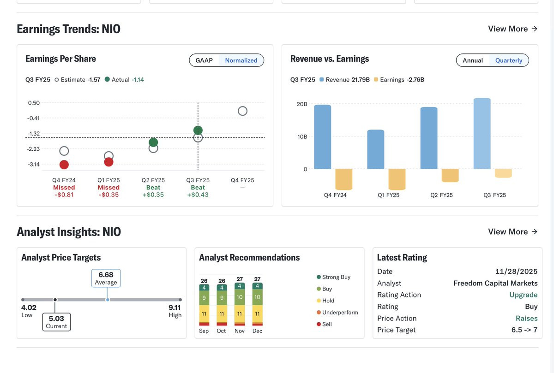Click Analyst Insights: NIO heading

click(x=69, y=231)
